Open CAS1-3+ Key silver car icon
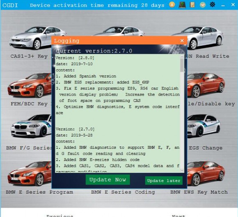Screen dimensions: 238x217 click(x=30, y=38)
